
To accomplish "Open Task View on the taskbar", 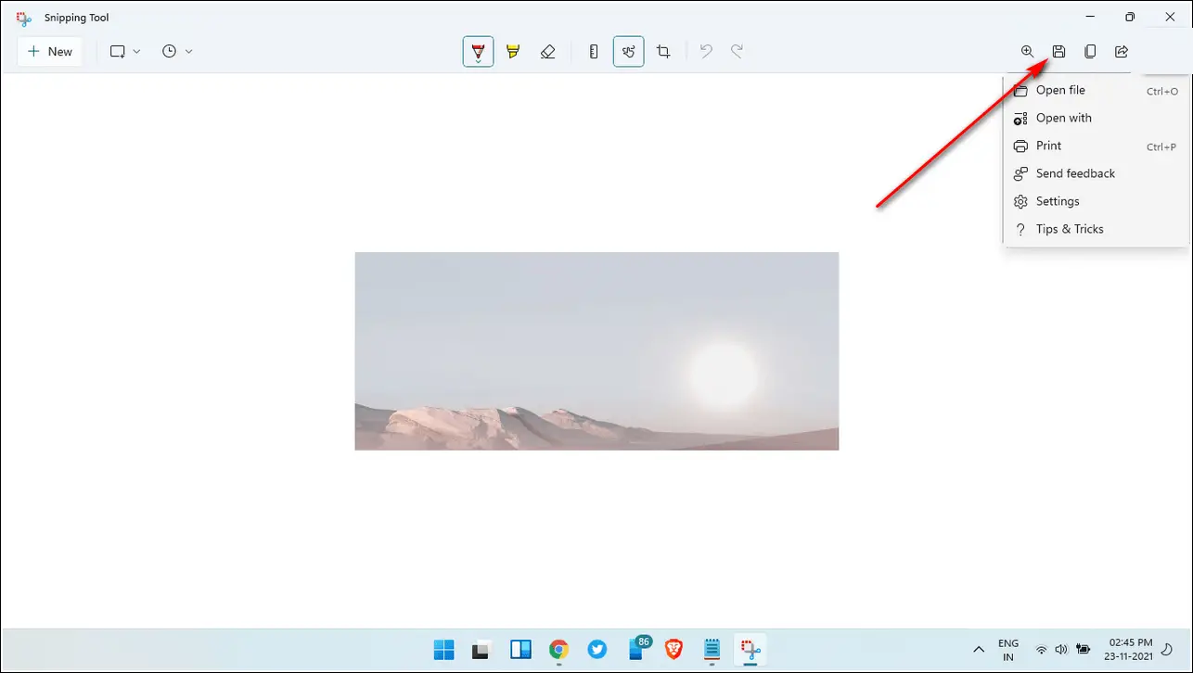I will (x=481, y=650).
